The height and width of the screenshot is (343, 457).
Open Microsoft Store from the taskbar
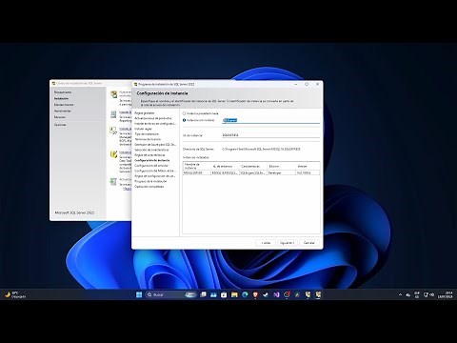[224, 294]
